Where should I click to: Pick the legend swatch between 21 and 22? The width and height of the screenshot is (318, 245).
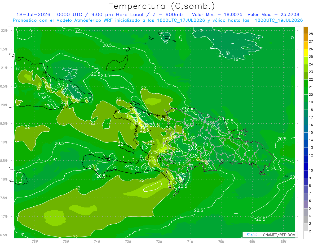click(x=306, y=83)
